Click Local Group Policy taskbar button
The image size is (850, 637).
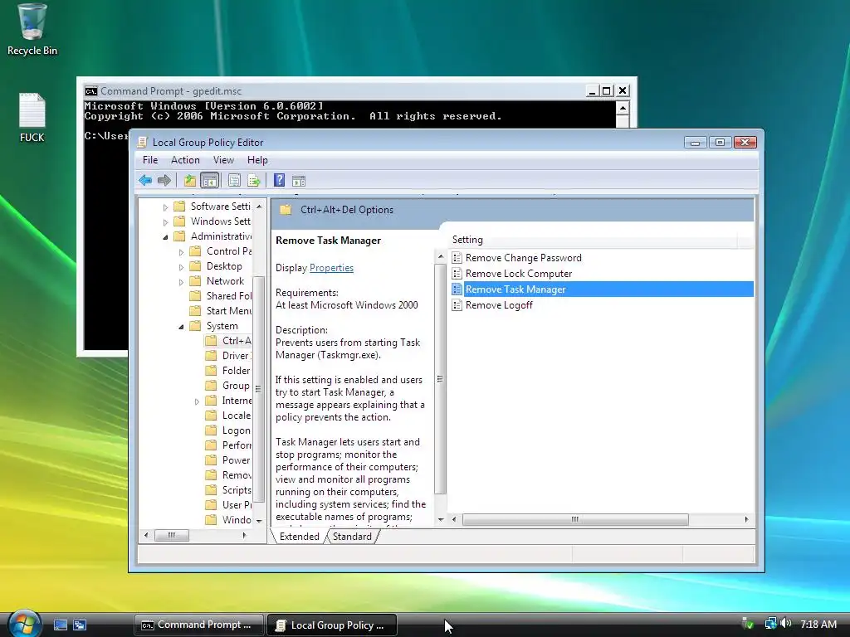(x=332, y=625)
